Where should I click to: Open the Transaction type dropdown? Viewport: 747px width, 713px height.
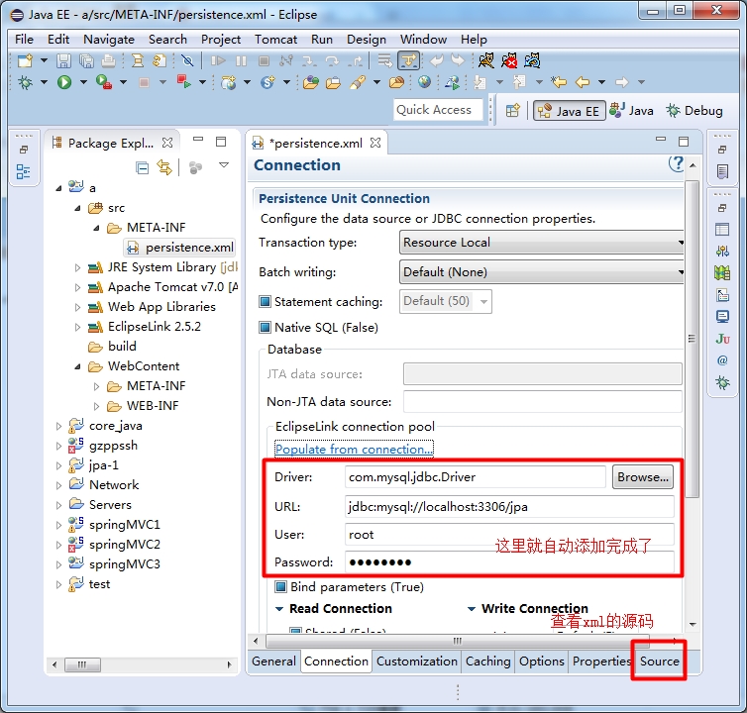(x=541, y=243)
